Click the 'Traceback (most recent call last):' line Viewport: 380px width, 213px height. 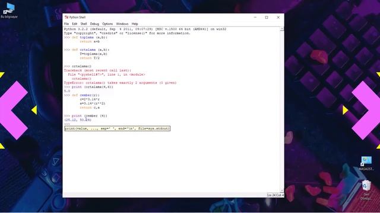(97, 70)
